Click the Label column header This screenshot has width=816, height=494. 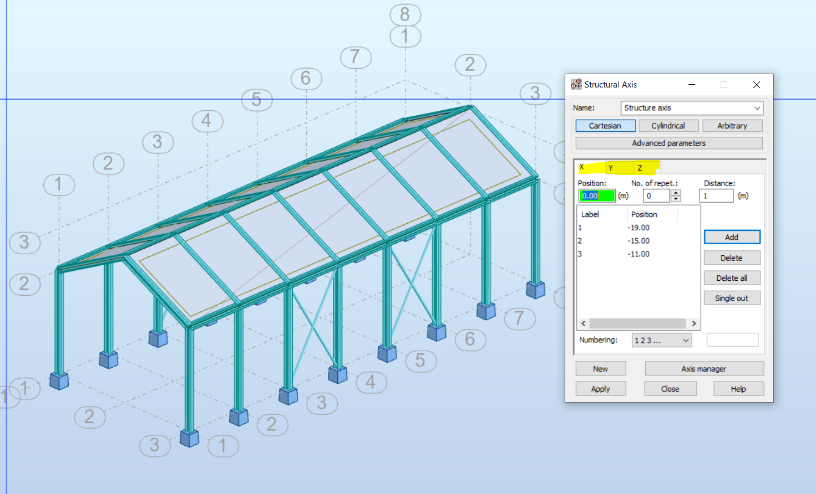(x=602, y=214)
